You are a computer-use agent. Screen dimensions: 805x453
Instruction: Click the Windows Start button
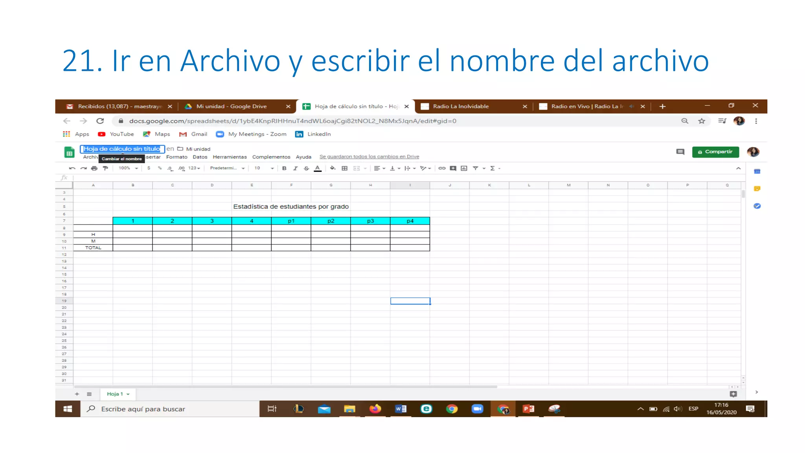(x=68, y=409)
